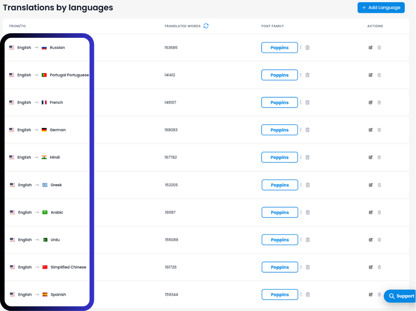Click the edit pencil icon for the German row

tap(370, 130)
